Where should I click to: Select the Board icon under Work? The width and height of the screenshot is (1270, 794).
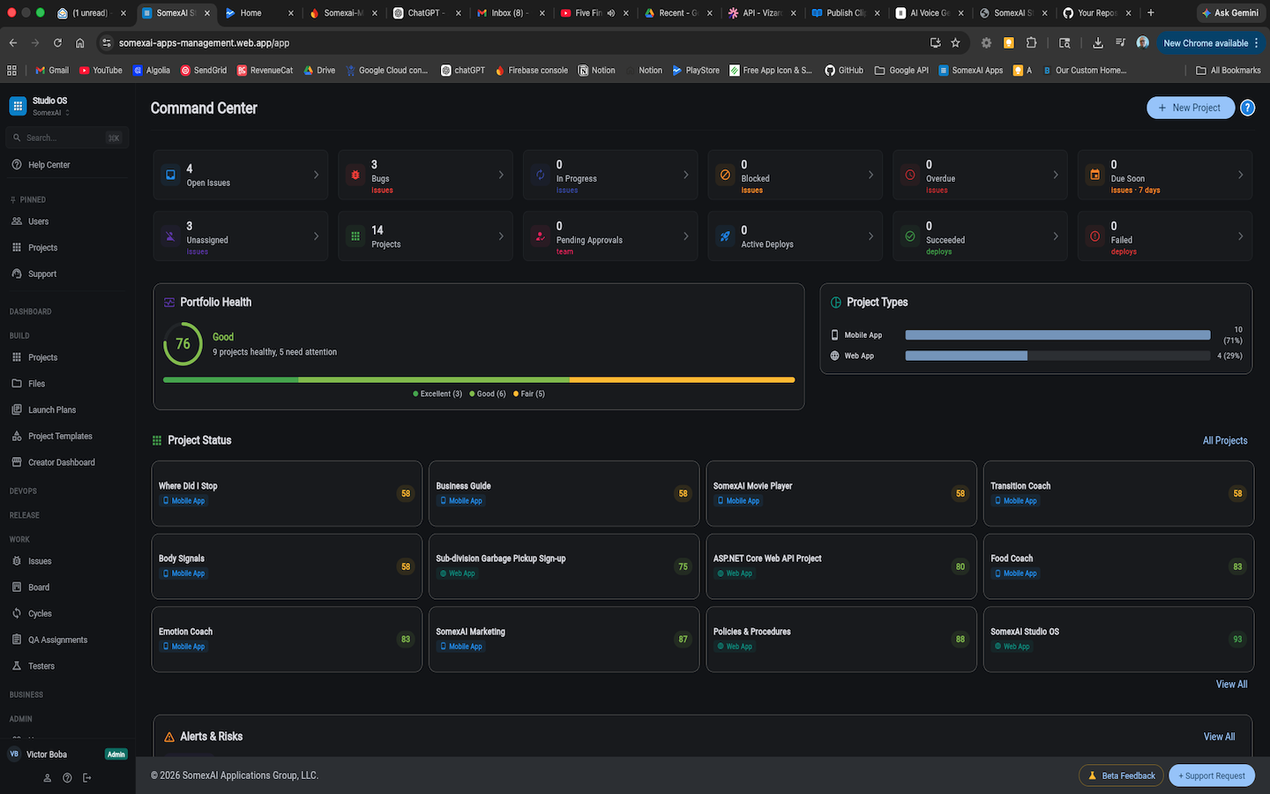(x=18, y=587)
